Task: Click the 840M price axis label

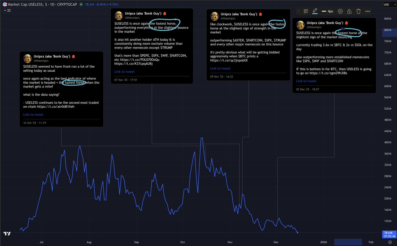Action: (387, 19)
